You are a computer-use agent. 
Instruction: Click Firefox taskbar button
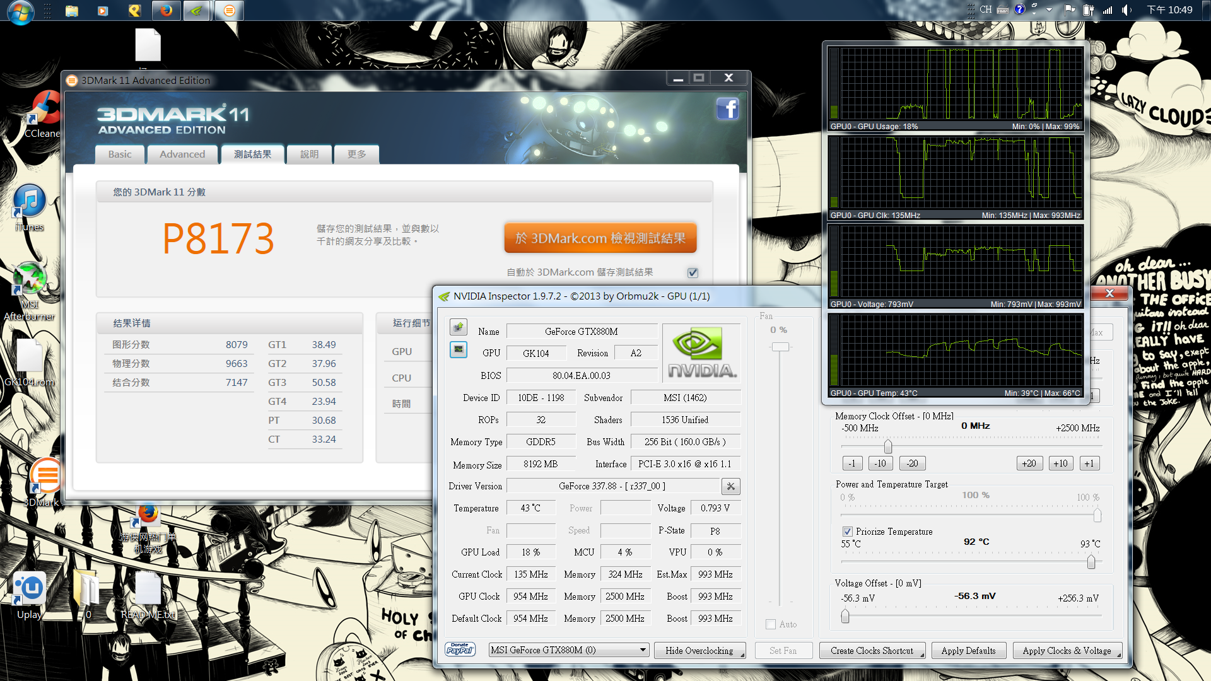point(167,10)
